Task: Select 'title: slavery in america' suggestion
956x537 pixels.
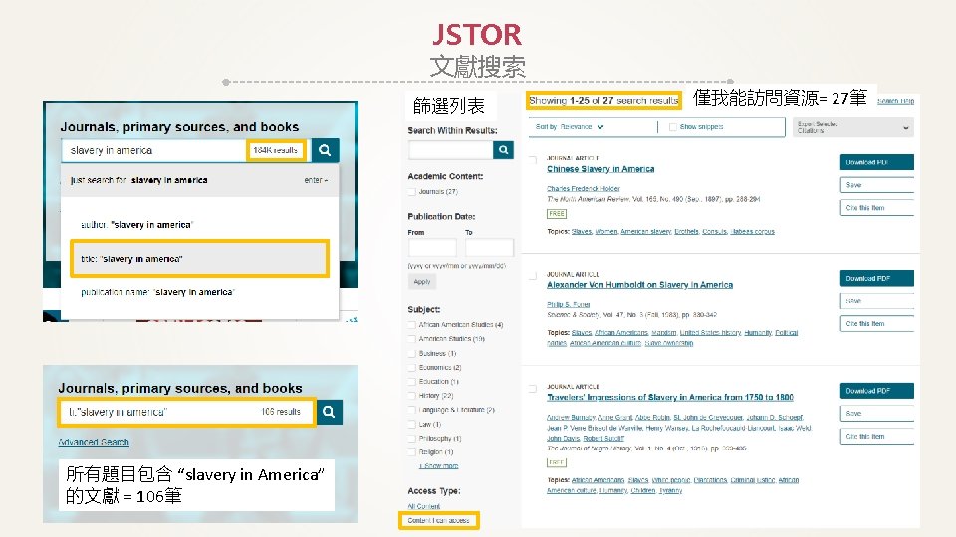Action: pyautogui.click(x=199, y=259)
